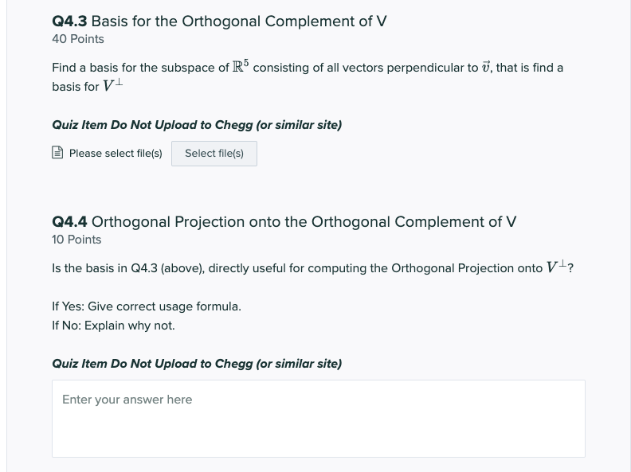This screenshot has height=472, width=631.
Task: Click the Chegg warning under Q4.3
Action: point(197,125)
